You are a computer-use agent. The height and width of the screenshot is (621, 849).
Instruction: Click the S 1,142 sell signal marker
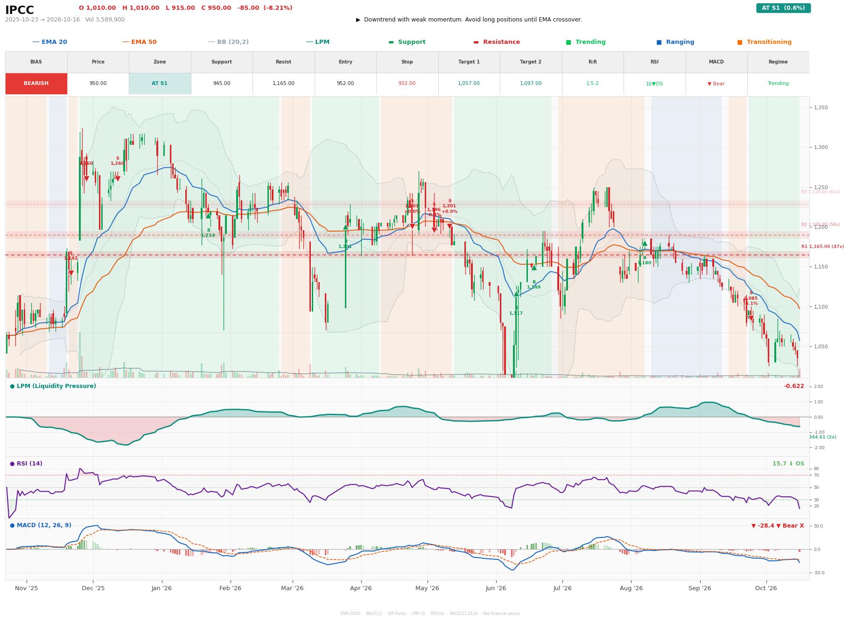pos(71,273)
